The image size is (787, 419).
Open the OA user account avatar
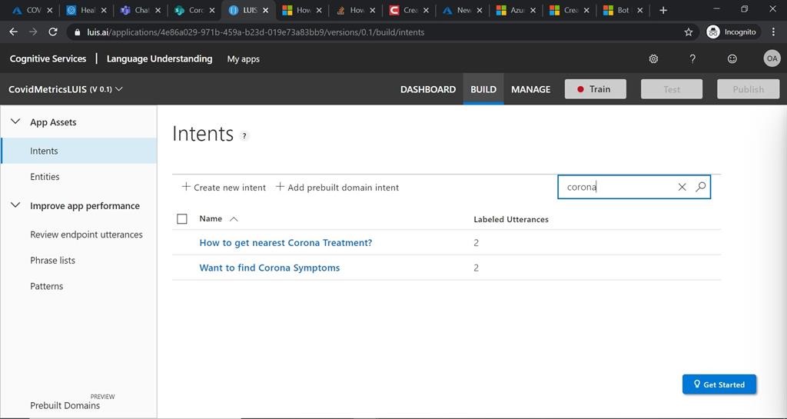(771, 59)
